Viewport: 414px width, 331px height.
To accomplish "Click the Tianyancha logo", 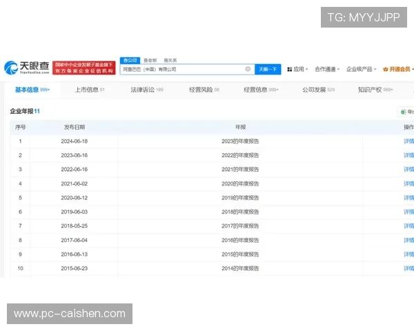I will coord(27,68).
